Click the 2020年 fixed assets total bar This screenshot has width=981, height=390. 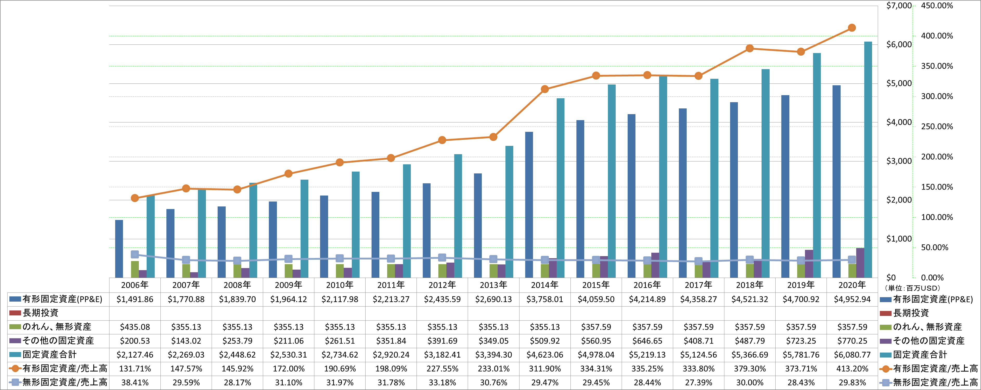pyautogui.click(x=868, y=160)
